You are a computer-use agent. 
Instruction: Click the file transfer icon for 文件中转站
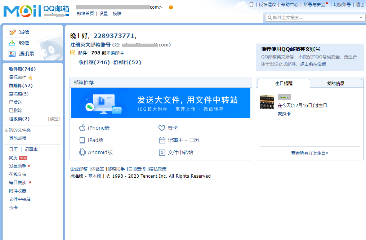pyautogui.click(x=162, y=152)
